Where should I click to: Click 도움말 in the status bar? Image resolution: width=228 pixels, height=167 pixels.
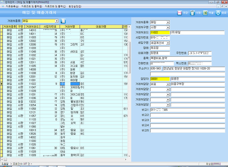[x=5, y=164]
